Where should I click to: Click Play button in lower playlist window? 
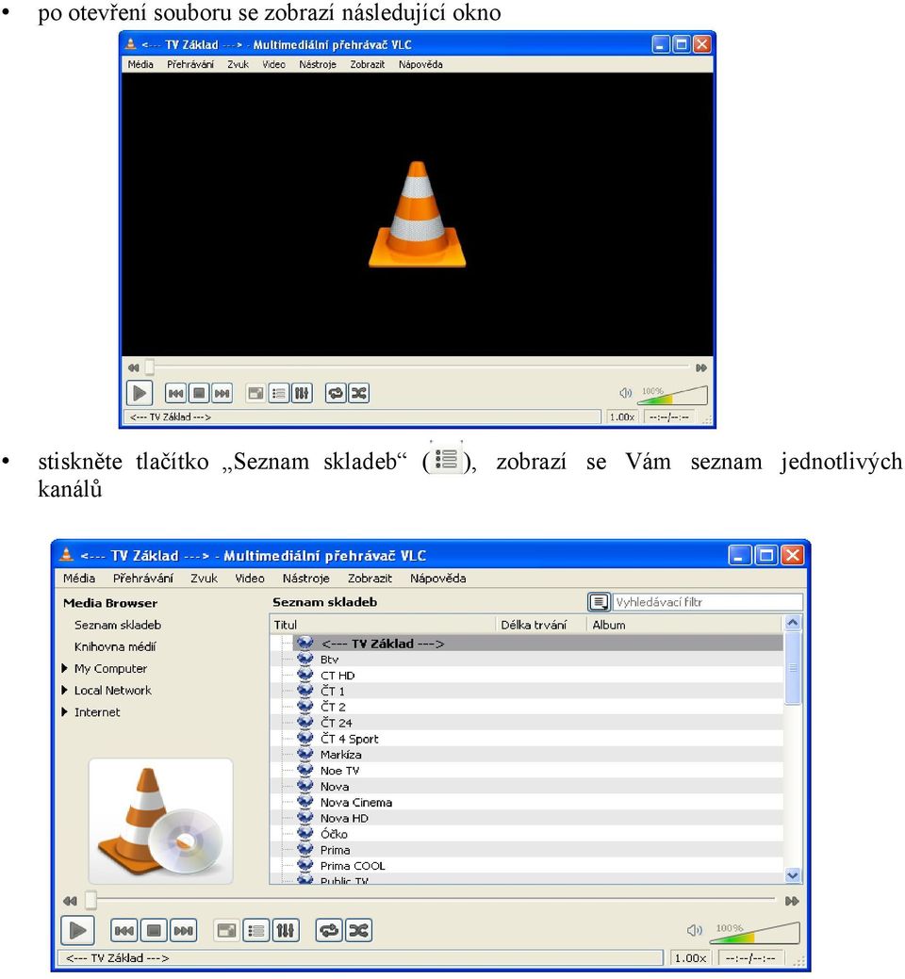[77, 930]
